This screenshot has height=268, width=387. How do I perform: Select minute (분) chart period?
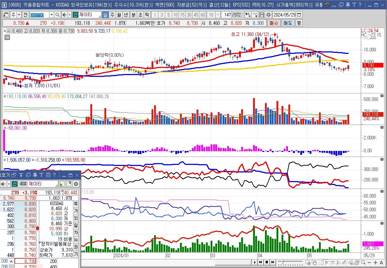[x=134, y=15]
